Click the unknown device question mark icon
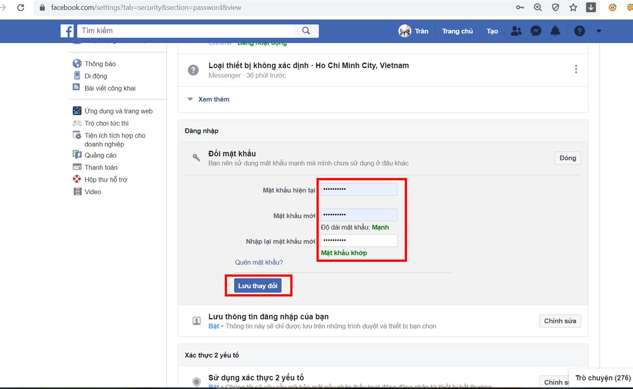Screen dimensions: 633x389 pos(193,70)
